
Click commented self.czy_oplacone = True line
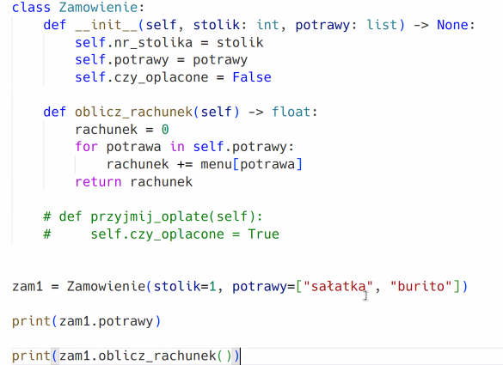click(161, 234)
